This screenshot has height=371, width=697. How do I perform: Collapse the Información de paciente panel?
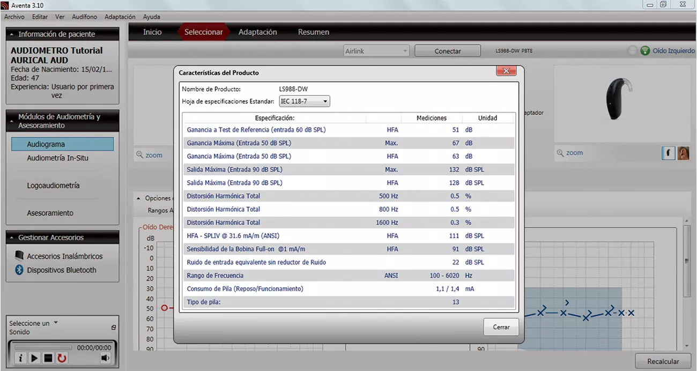coord(12,34)
